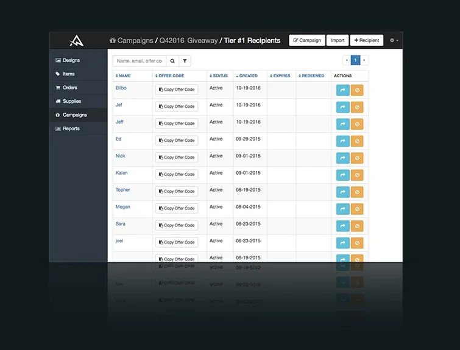Viewport: 460px width, 350px height.
Task: Click orange disable icon for Topher
Action: tap(357, 192)
